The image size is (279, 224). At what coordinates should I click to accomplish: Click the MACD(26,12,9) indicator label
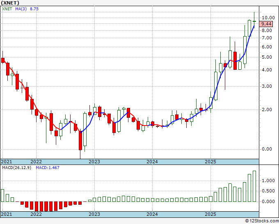16,168
